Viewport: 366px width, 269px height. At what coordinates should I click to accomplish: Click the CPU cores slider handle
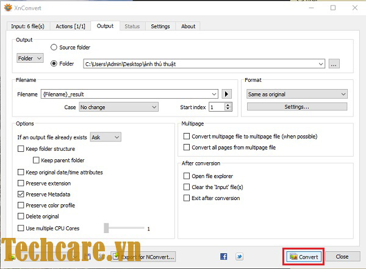(106, 228)
